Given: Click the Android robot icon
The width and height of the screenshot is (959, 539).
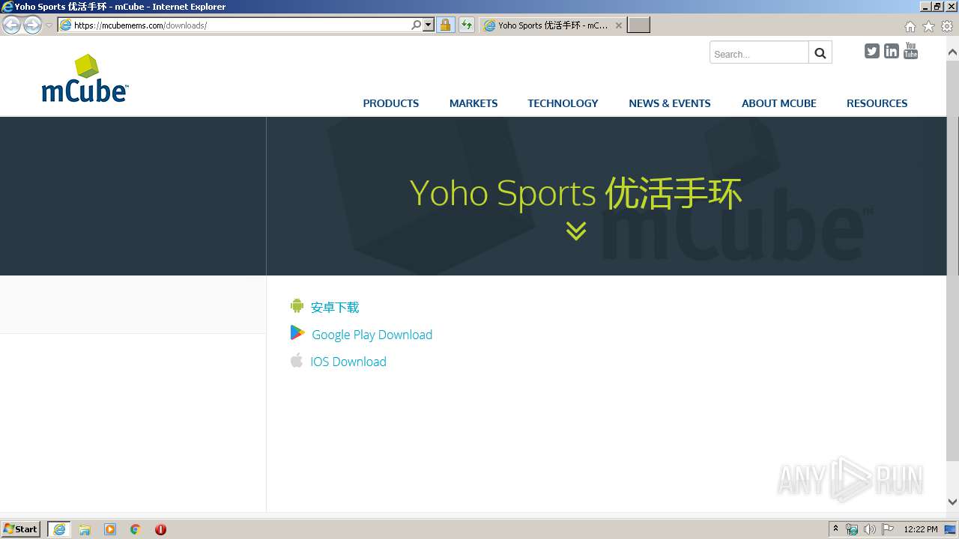Looking at the screenshot, I should click(297, 306).
